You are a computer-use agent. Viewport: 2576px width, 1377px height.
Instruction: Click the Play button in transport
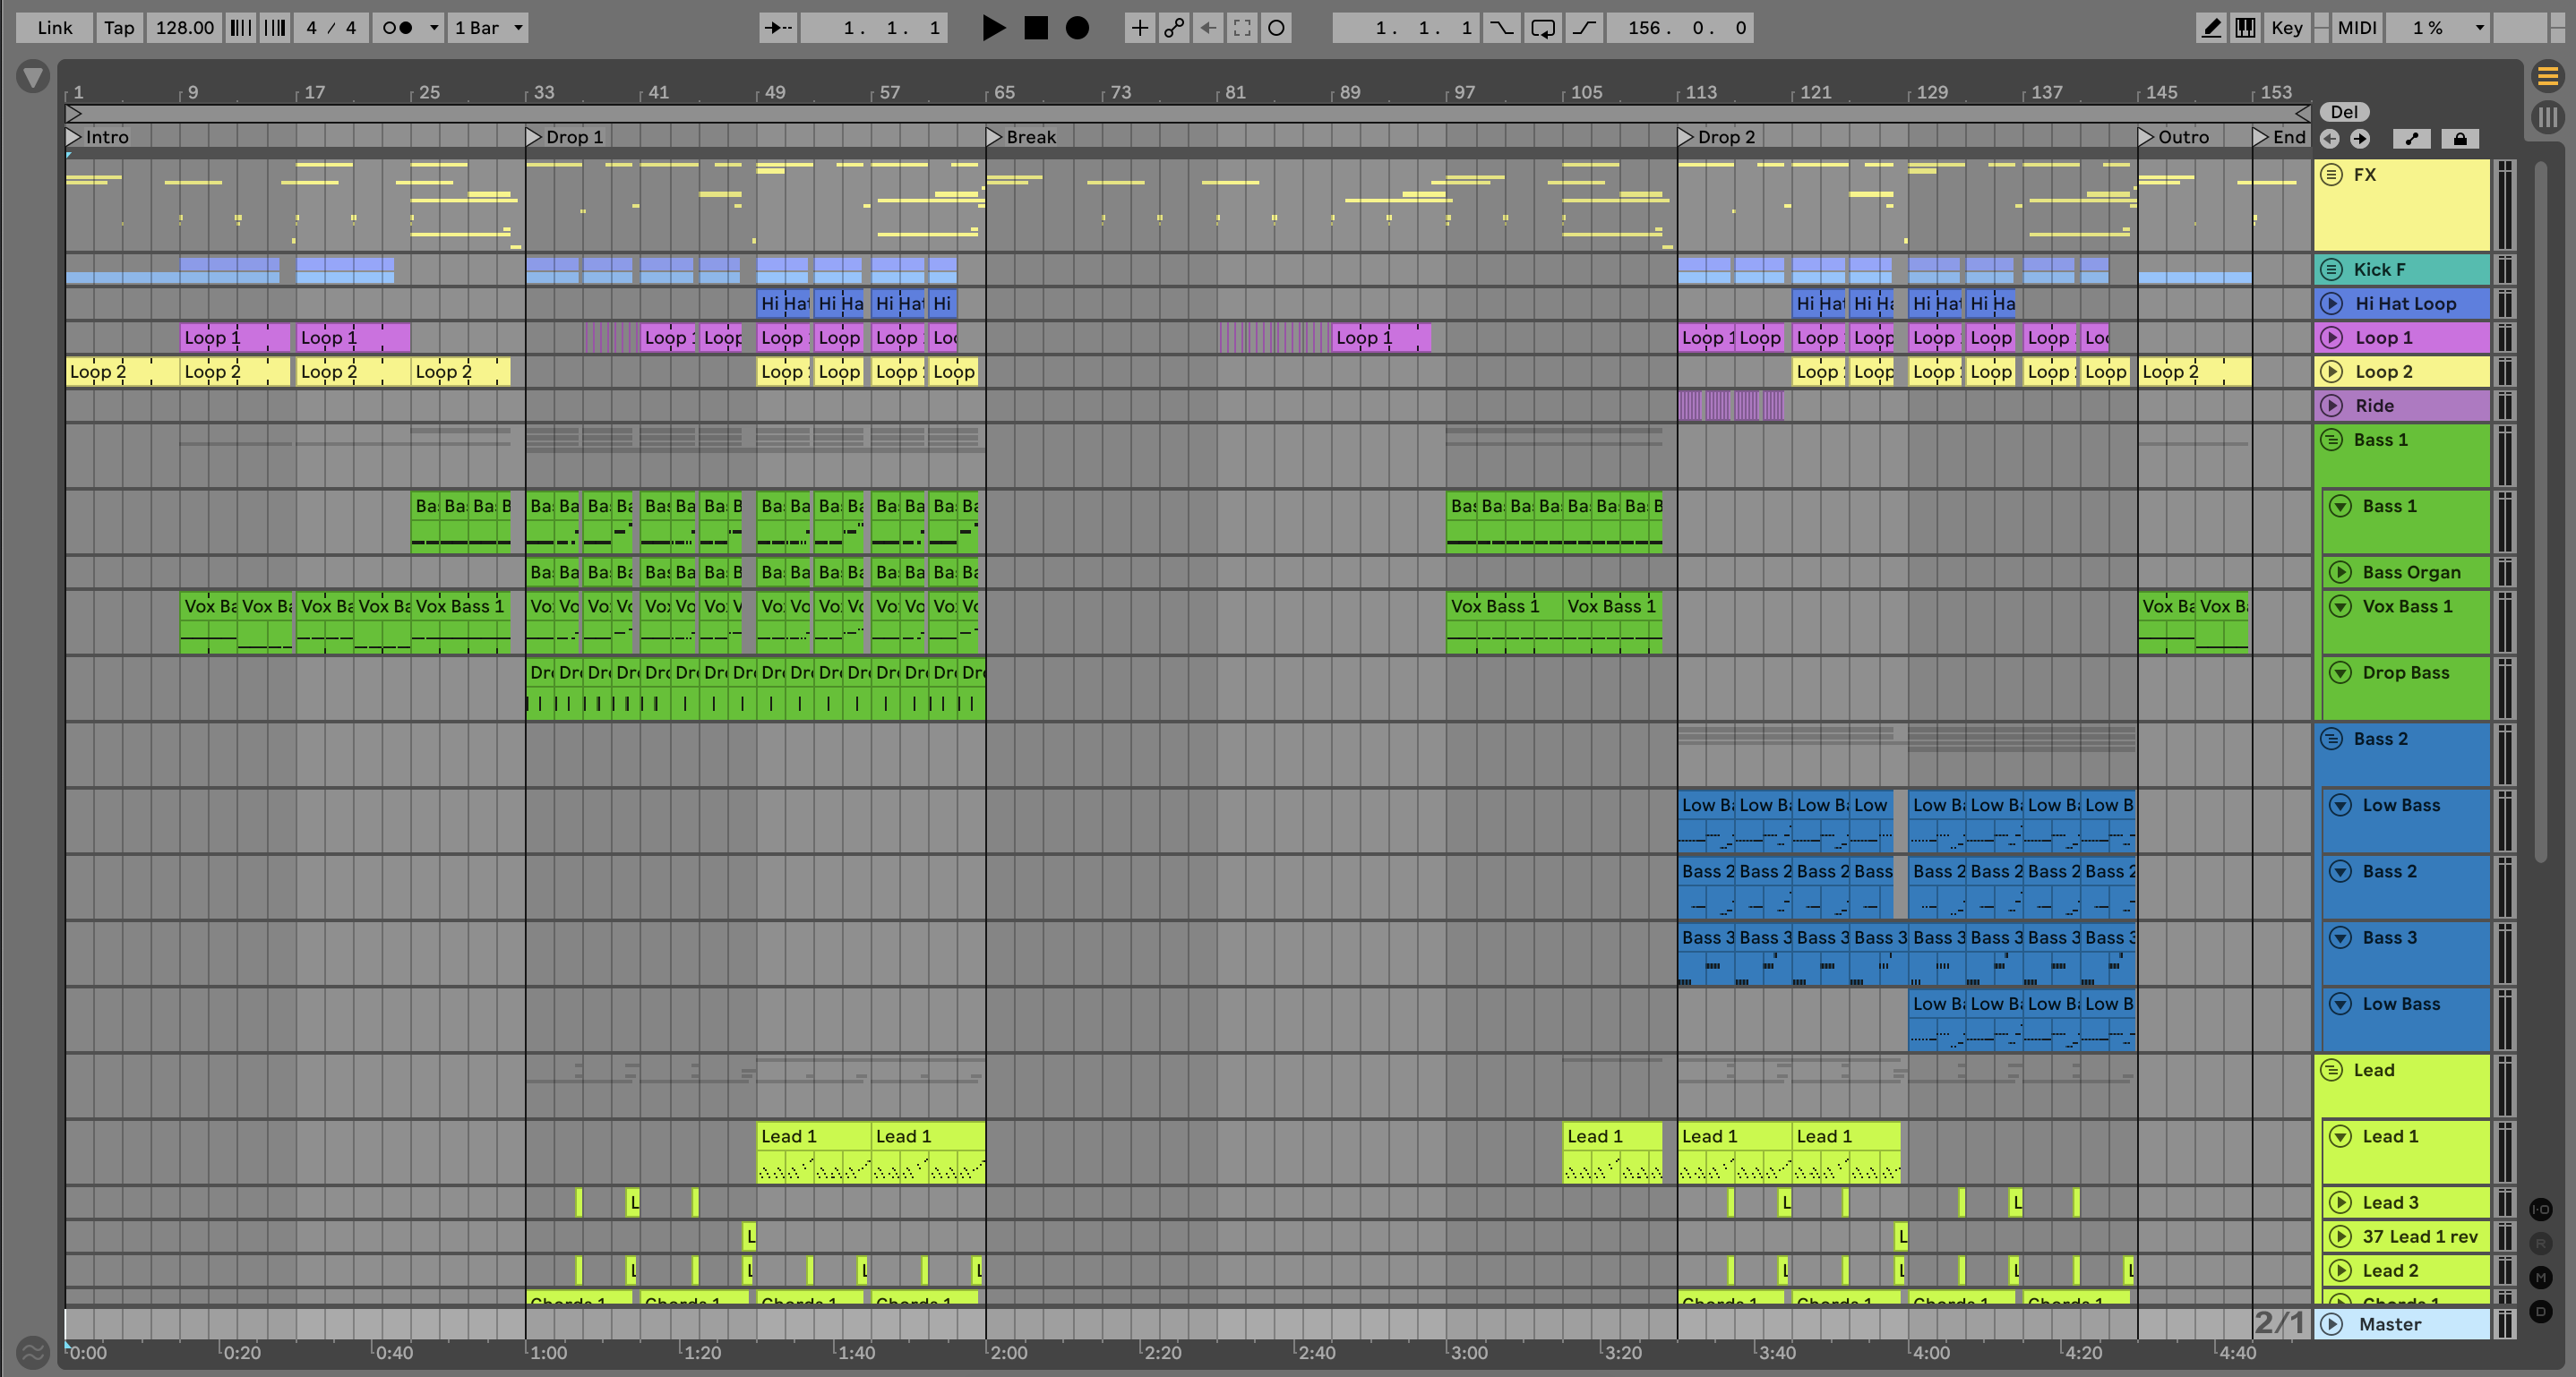(x=993, y=28)
